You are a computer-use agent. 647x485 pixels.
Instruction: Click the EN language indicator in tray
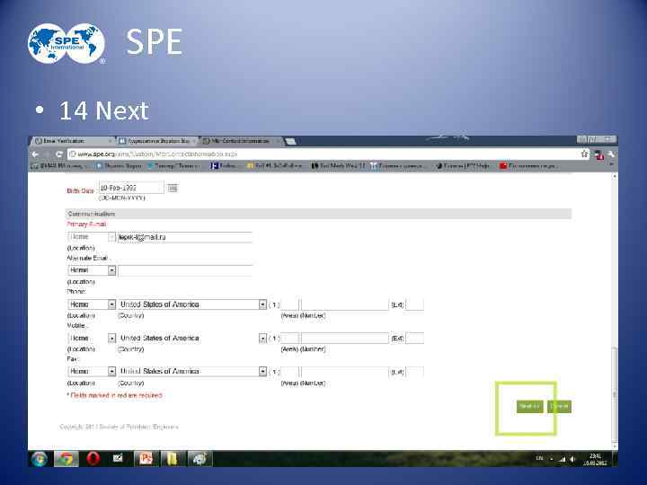[x=540, y=458]
